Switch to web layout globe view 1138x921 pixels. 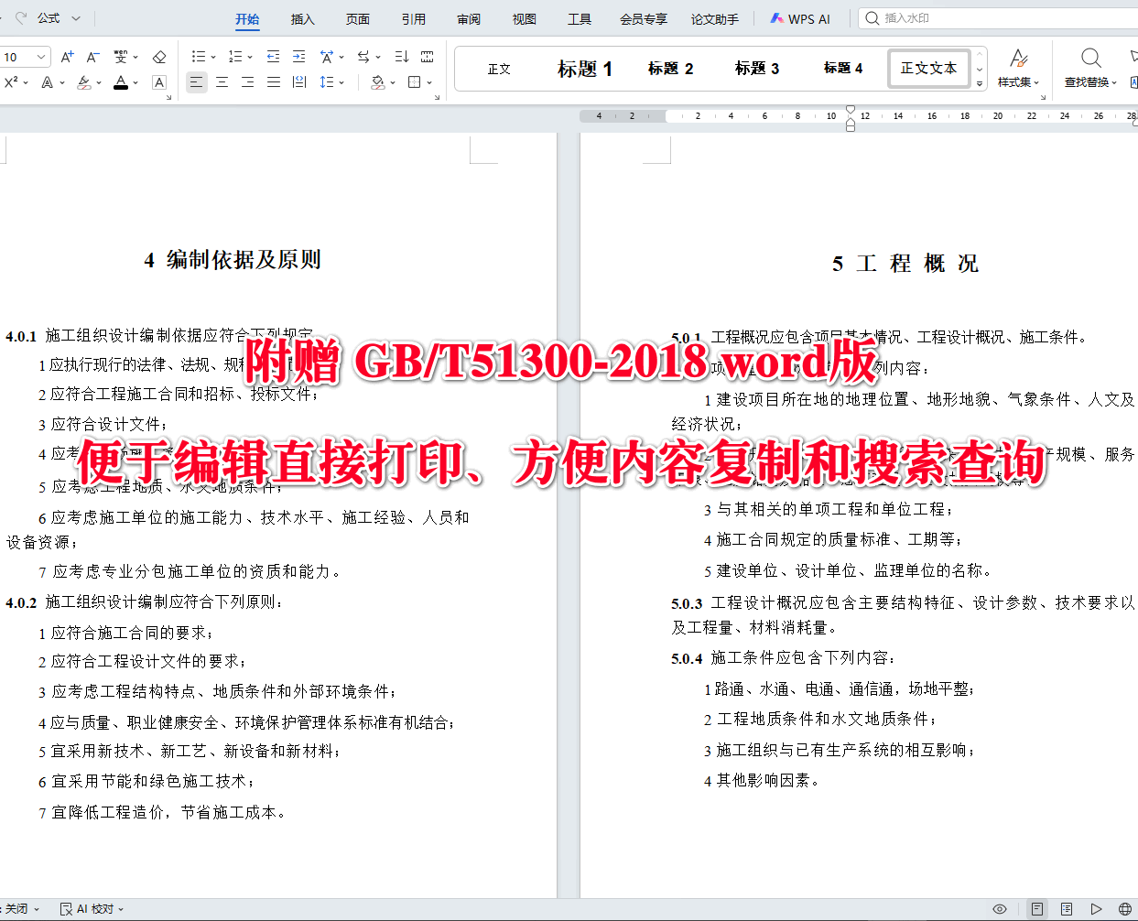click(1125, 909)
